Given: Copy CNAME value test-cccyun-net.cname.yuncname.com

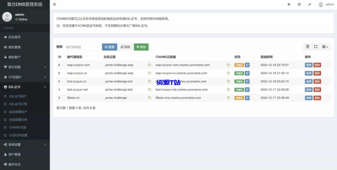Looking at the screenshot, I should [228, 89].
